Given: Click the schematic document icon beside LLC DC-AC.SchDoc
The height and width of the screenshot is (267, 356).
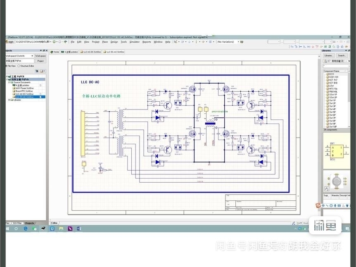Looking at the screenshot, I should [14, 97].
